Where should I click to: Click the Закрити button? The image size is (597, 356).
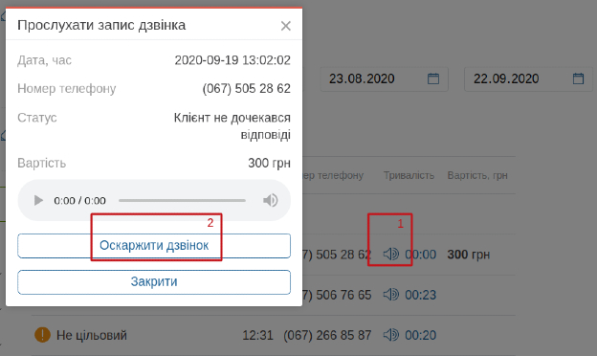point(154,281)
